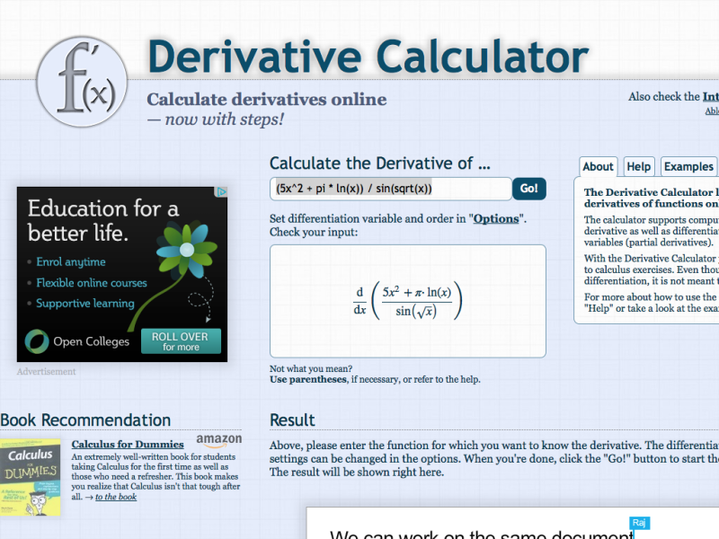Viewport: 719px width, 539px height.
Task: Open the Options link
Action: 494,218
